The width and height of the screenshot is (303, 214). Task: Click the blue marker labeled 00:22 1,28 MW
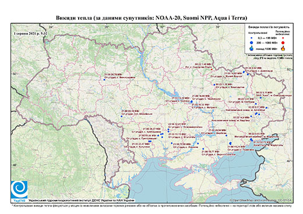[x=214, y=85]
